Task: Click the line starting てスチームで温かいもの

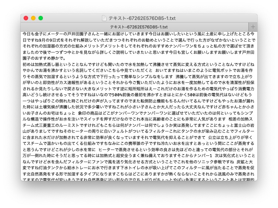Action: coord(139,143)
